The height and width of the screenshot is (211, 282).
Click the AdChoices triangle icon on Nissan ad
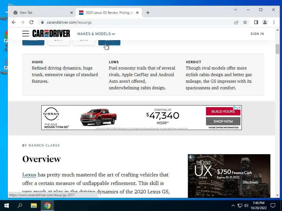235,108
